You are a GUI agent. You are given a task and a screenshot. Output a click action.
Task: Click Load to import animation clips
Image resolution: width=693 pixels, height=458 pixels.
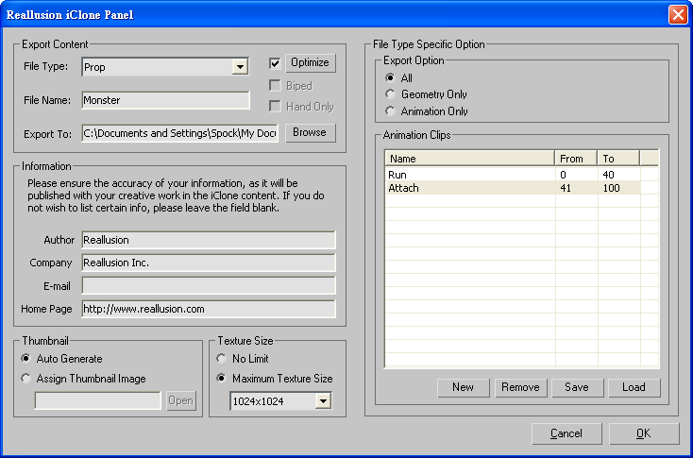634,387
